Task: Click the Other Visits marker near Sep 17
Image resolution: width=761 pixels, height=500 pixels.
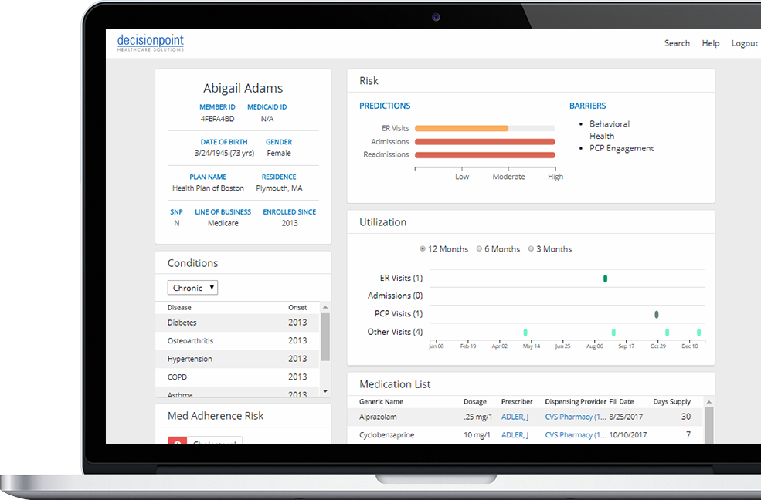Action: click(x=613, y=333)
